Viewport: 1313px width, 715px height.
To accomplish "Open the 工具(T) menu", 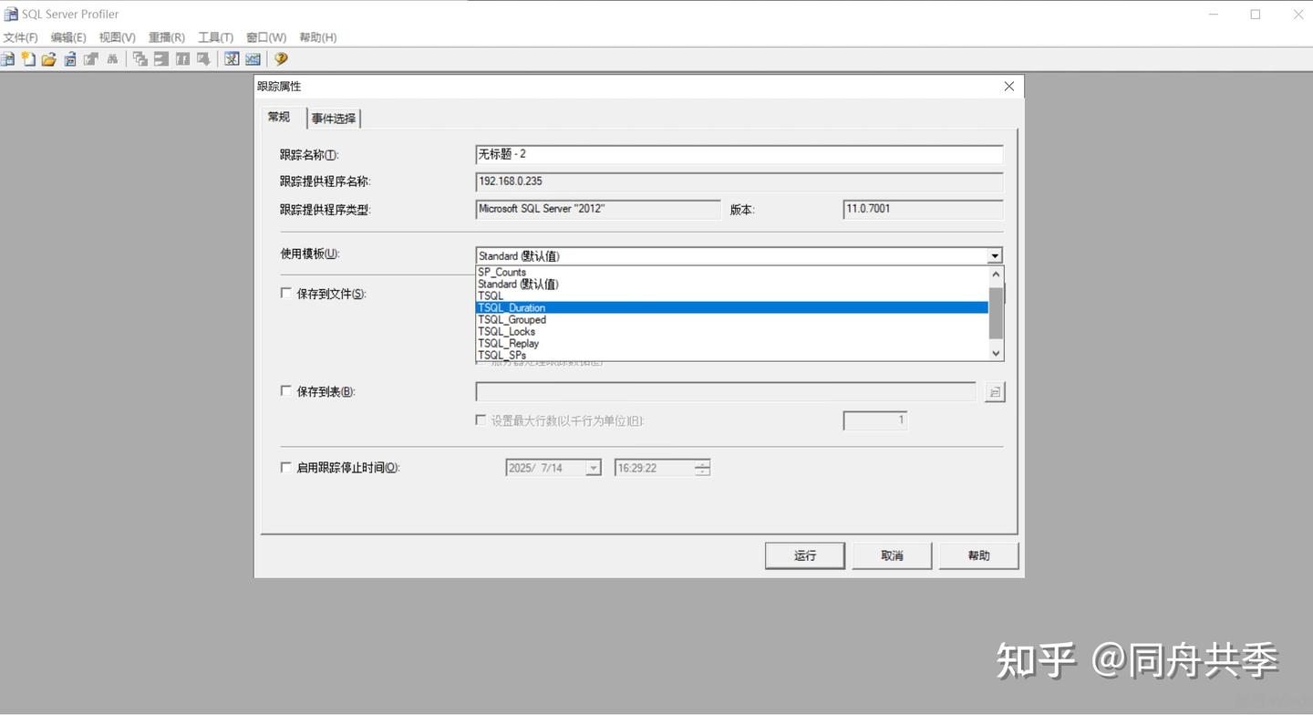I will tap(216, 37).
